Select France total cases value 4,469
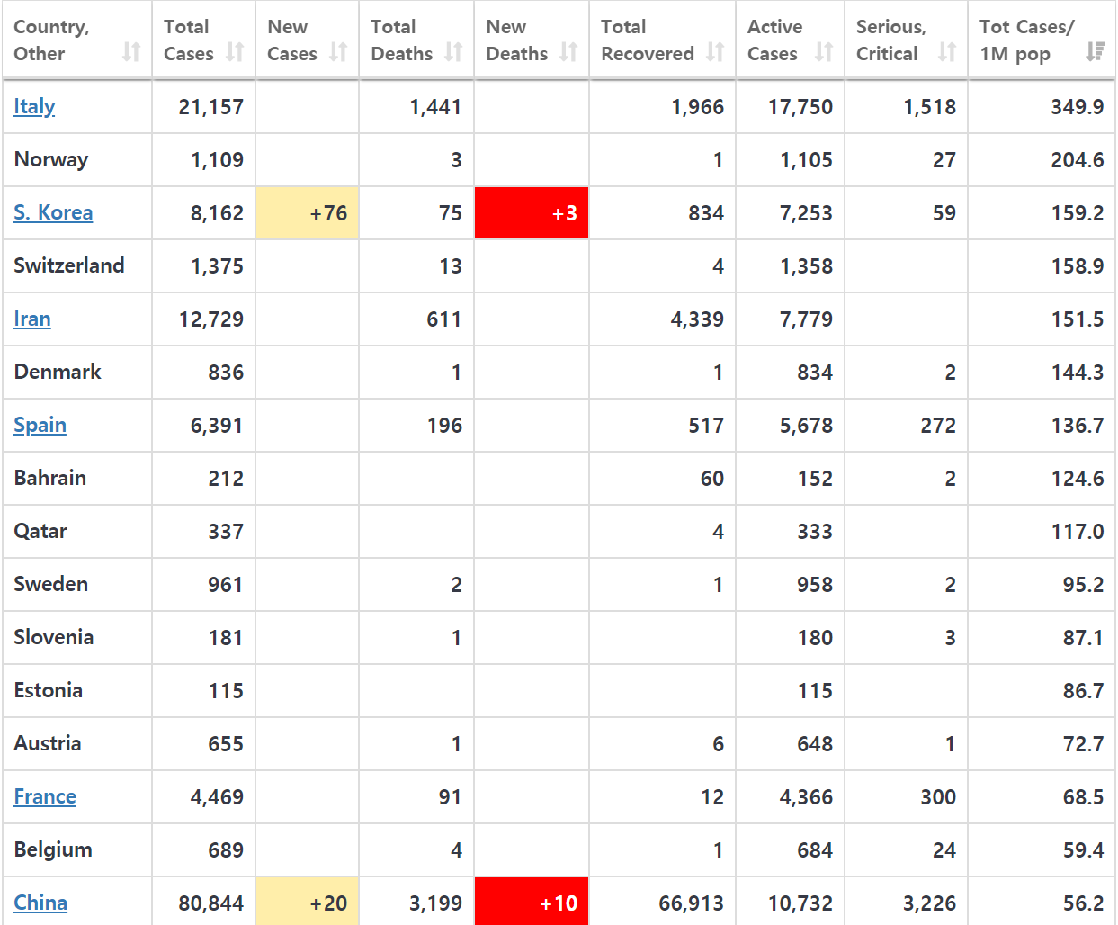 pos(218,797)
